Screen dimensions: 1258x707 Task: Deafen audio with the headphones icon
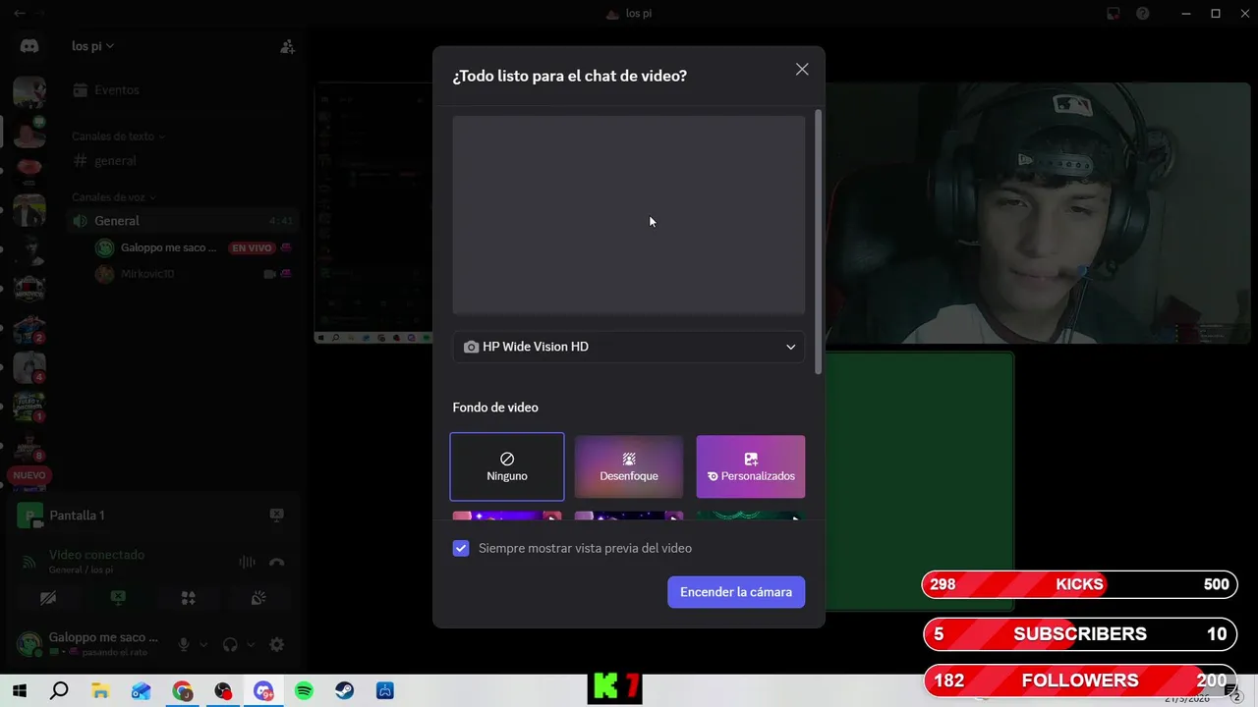tap(230, 645)
